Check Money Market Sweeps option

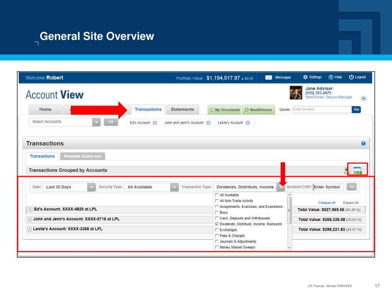click(x=217, y=247)
